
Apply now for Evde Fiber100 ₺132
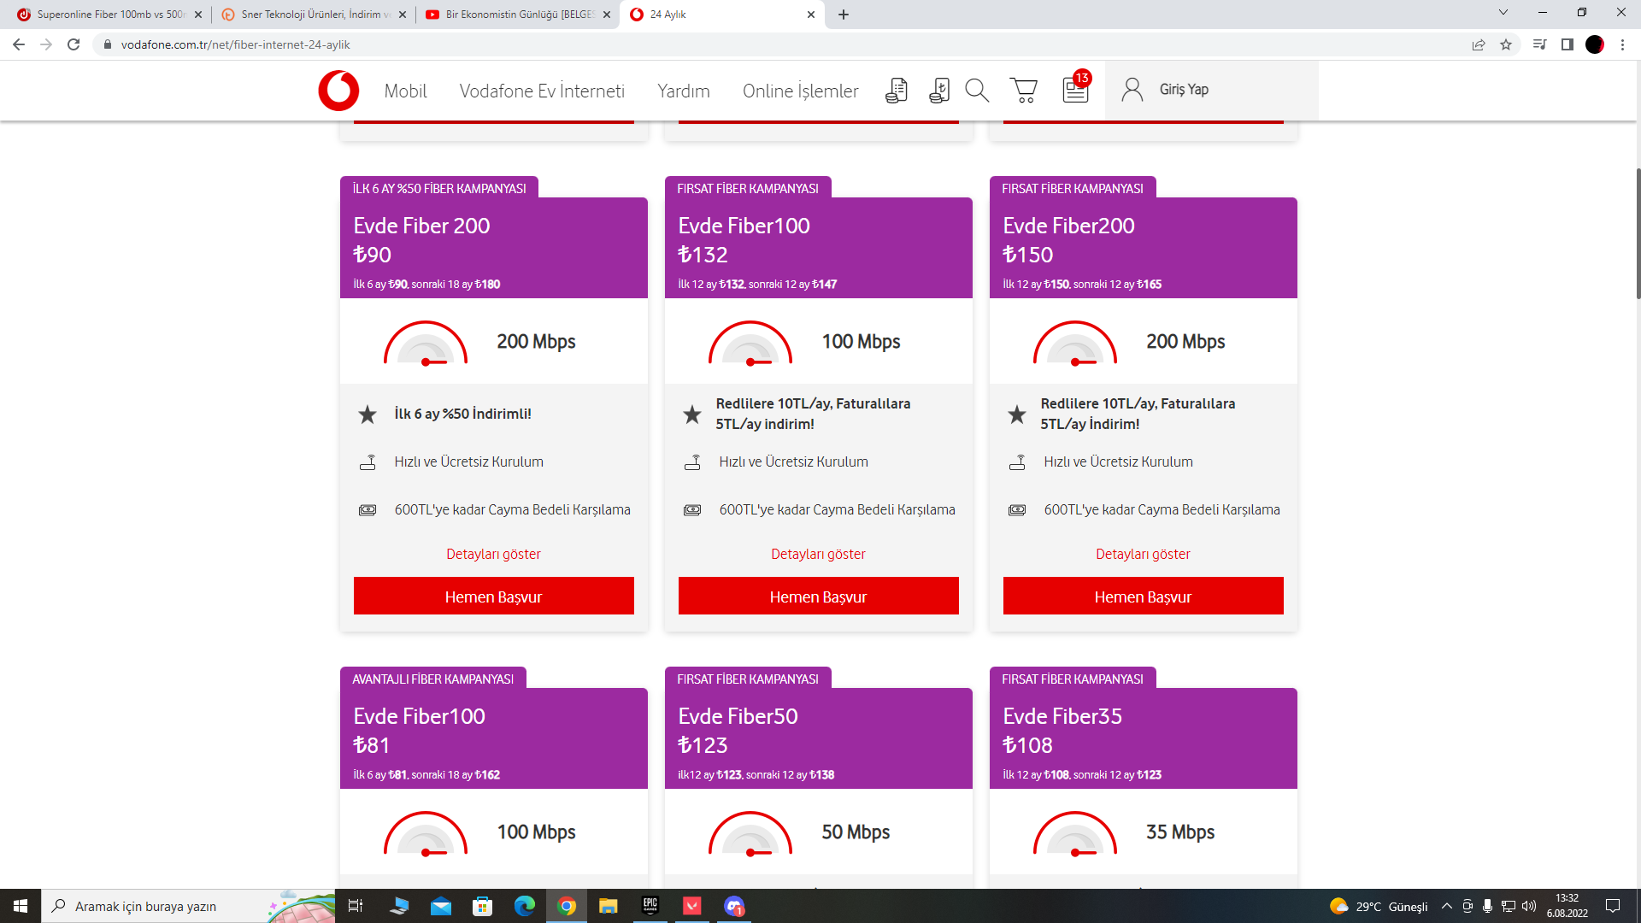(x=819, y=596)
